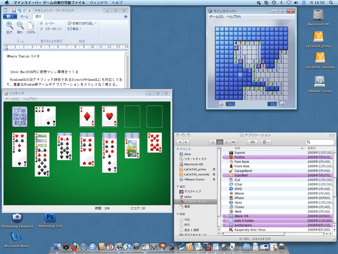
Task: Open the Finder action gear dropdown
Action: pyautogui.click(x=266, y=142)
